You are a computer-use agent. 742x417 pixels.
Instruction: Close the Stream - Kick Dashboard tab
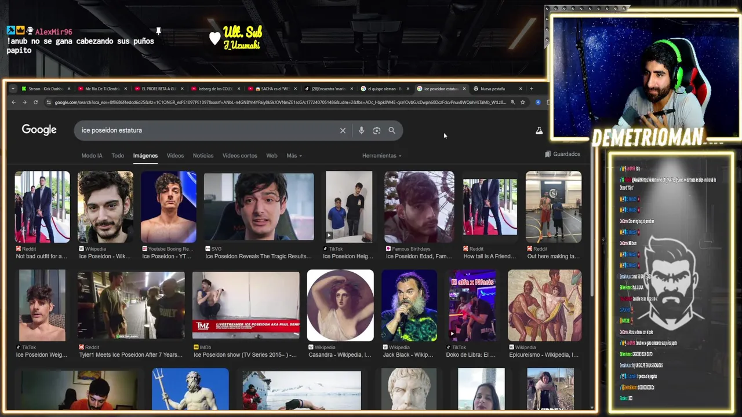coord(69,89)
